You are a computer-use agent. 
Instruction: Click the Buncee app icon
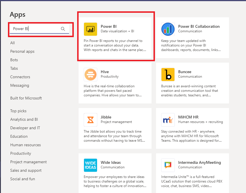168,75
